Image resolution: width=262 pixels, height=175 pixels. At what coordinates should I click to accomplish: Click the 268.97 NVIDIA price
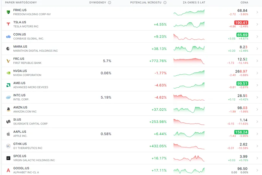[241, 71]
